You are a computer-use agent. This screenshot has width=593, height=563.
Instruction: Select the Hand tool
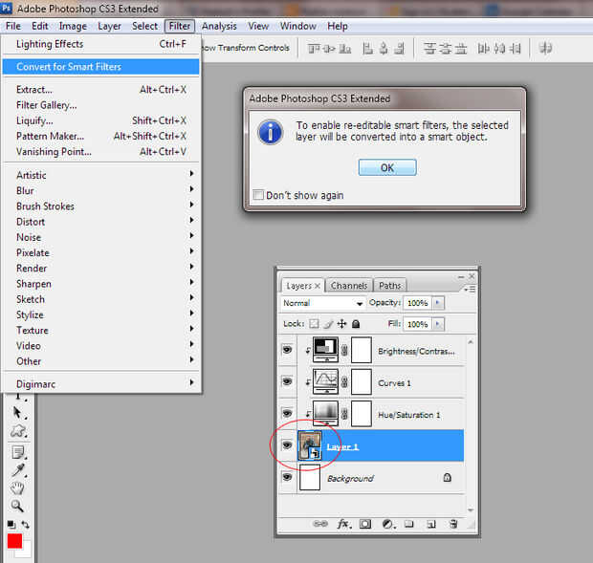[x=17, y=487]
